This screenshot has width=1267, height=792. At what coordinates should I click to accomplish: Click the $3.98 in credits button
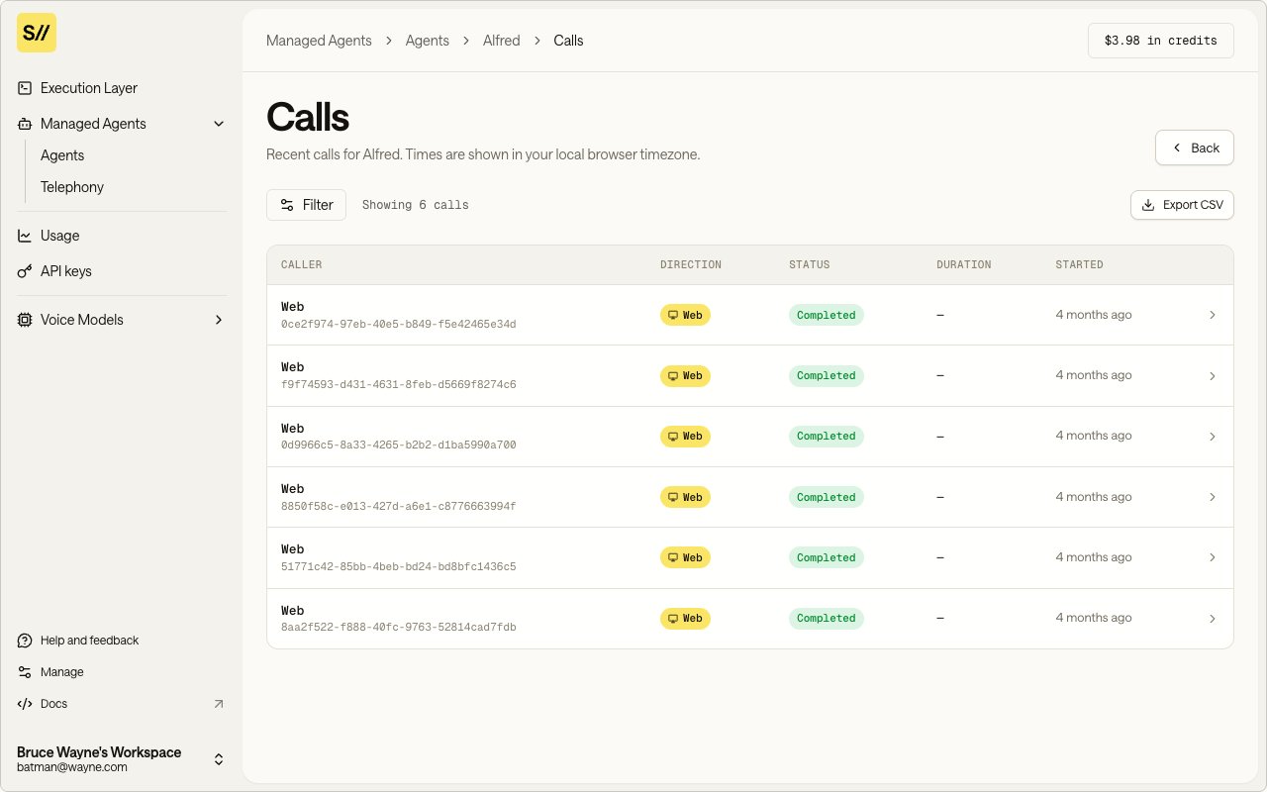(x=1161, y=41)
